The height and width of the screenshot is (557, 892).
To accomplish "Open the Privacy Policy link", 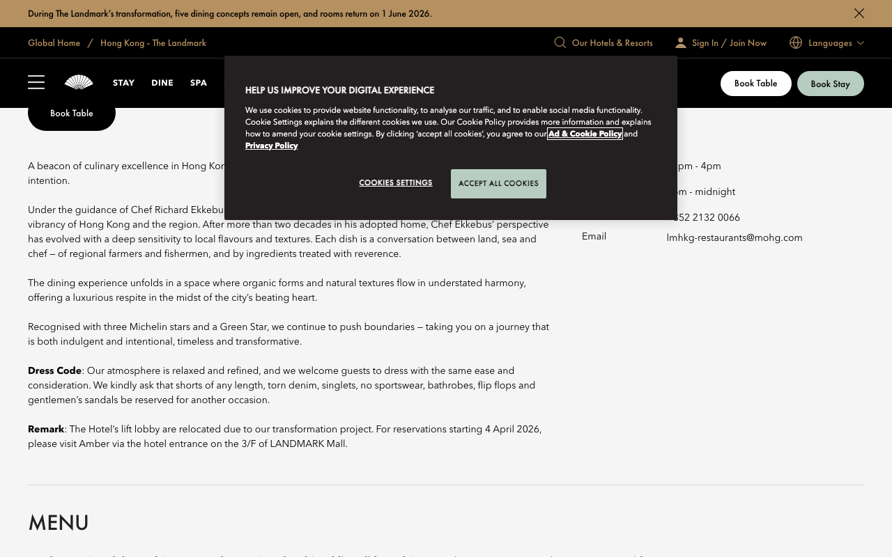I will [272, 146].
